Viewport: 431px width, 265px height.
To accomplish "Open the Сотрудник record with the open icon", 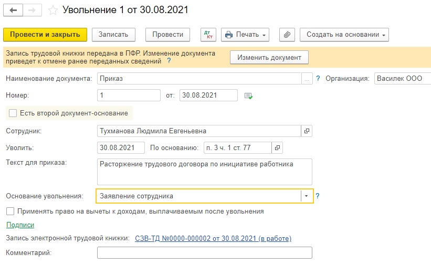I will point(307,131).
